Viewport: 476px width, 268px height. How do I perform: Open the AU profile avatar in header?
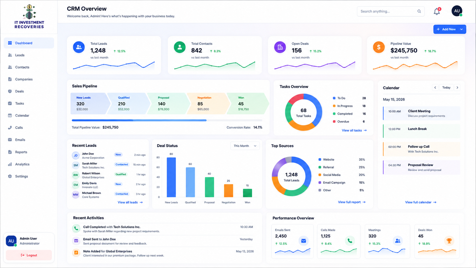tap(457, 11)
